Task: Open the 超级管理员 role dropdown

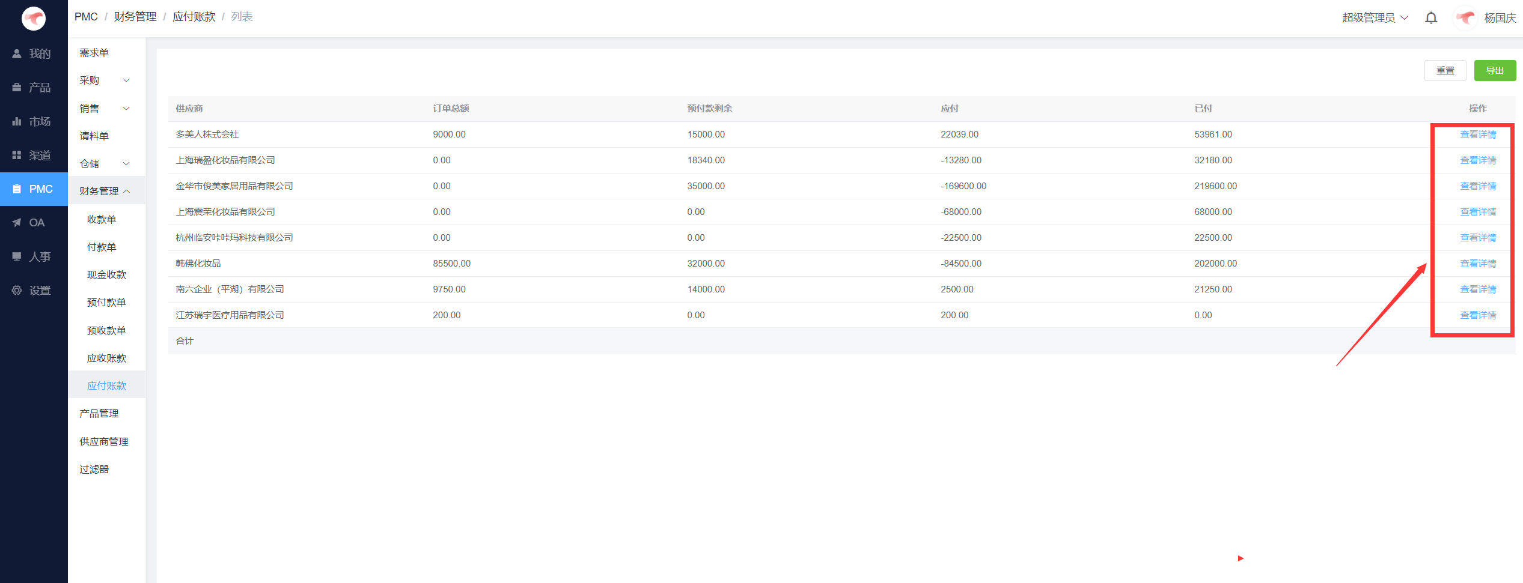Action: click(1375, 18)
